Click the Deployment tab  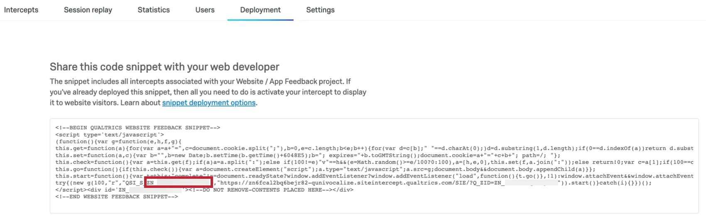[260, 10]
